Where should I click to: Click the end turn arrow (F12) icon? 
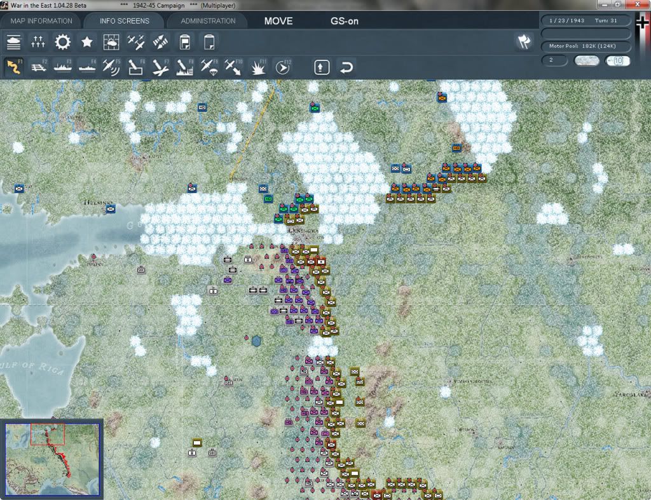(283, 67)
